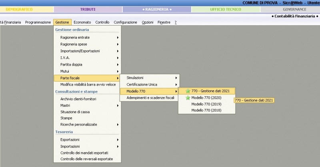Select the GOVERNANCE tab

[294, 9]
